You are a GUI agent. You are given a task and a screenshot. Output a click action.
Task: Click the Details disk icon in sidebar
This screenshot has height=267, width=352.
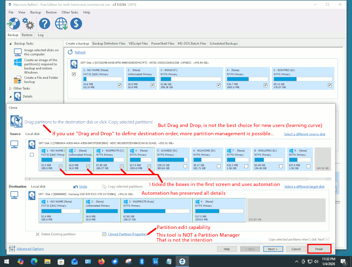tap(18, 96)
